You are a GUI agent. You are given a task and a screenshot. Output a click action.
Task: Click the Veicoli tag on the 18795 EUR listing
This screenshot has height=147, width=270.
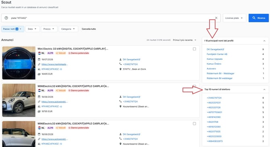point(61,90)
